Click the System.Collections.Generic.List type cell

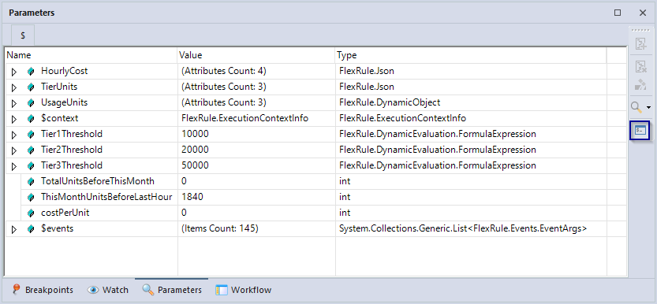coord(463,228)
